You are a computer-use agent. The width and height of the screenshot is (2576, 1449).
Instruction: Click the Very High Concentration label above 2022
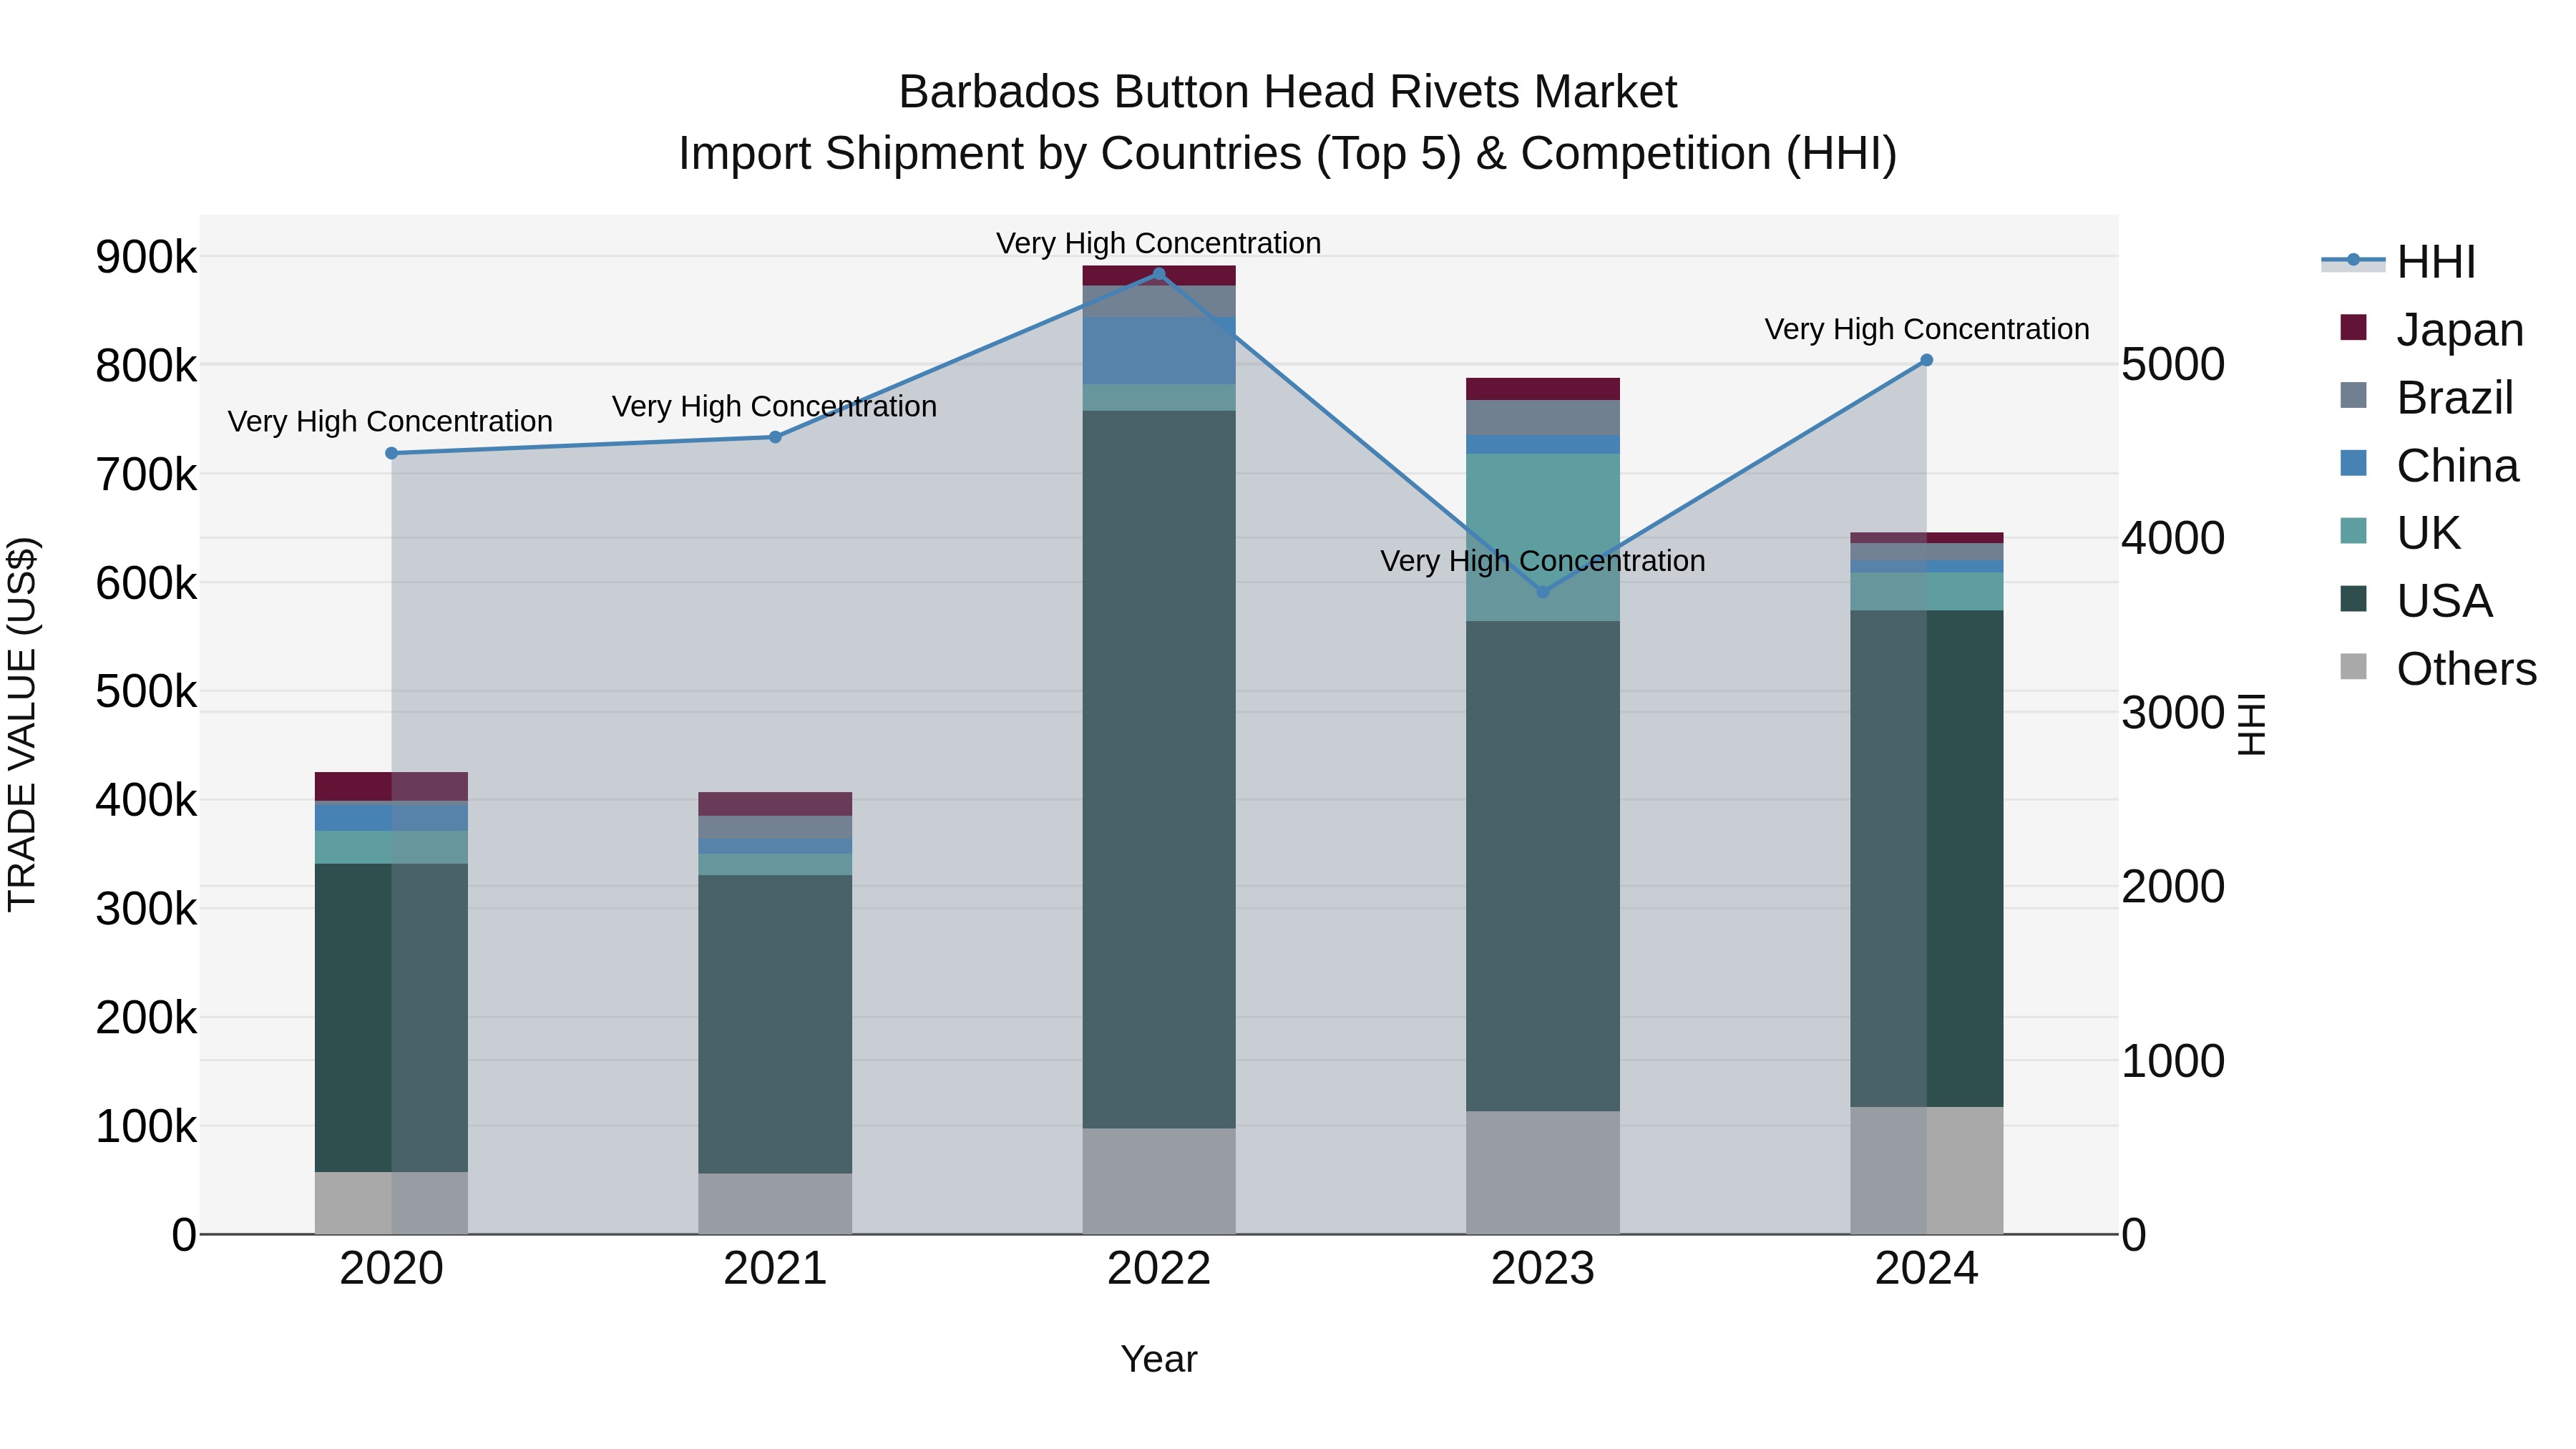pos(1159,243)
